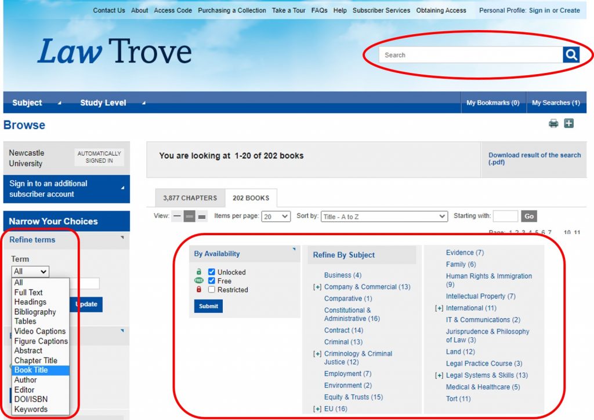The image size is (594, 420).
Task: Print the page using the printer icon
Action: click(x=553, y=123)
